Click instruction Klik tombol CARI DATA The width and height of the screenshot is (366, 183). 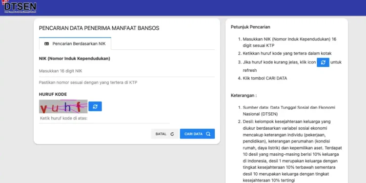click(265, 78)
